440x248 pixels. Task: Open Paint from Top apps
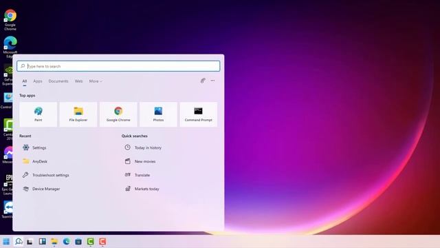pyautogui.click(x=38, y=114)
